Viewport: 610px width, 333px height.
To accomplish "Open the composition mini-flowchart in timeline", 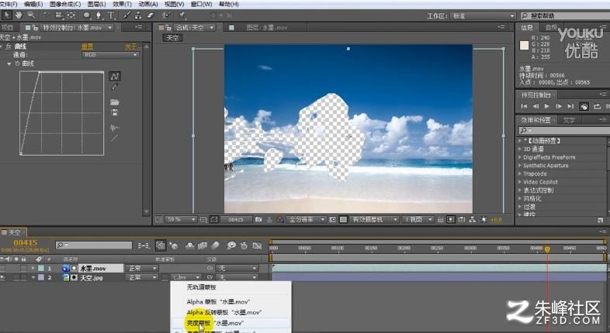I will point(144,245).
